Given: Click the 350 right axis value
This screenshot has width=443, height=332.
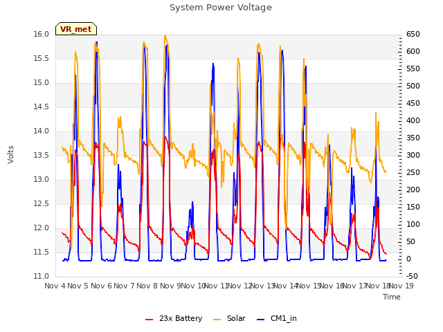Looking at the screenshot, I should click(413, 138).
